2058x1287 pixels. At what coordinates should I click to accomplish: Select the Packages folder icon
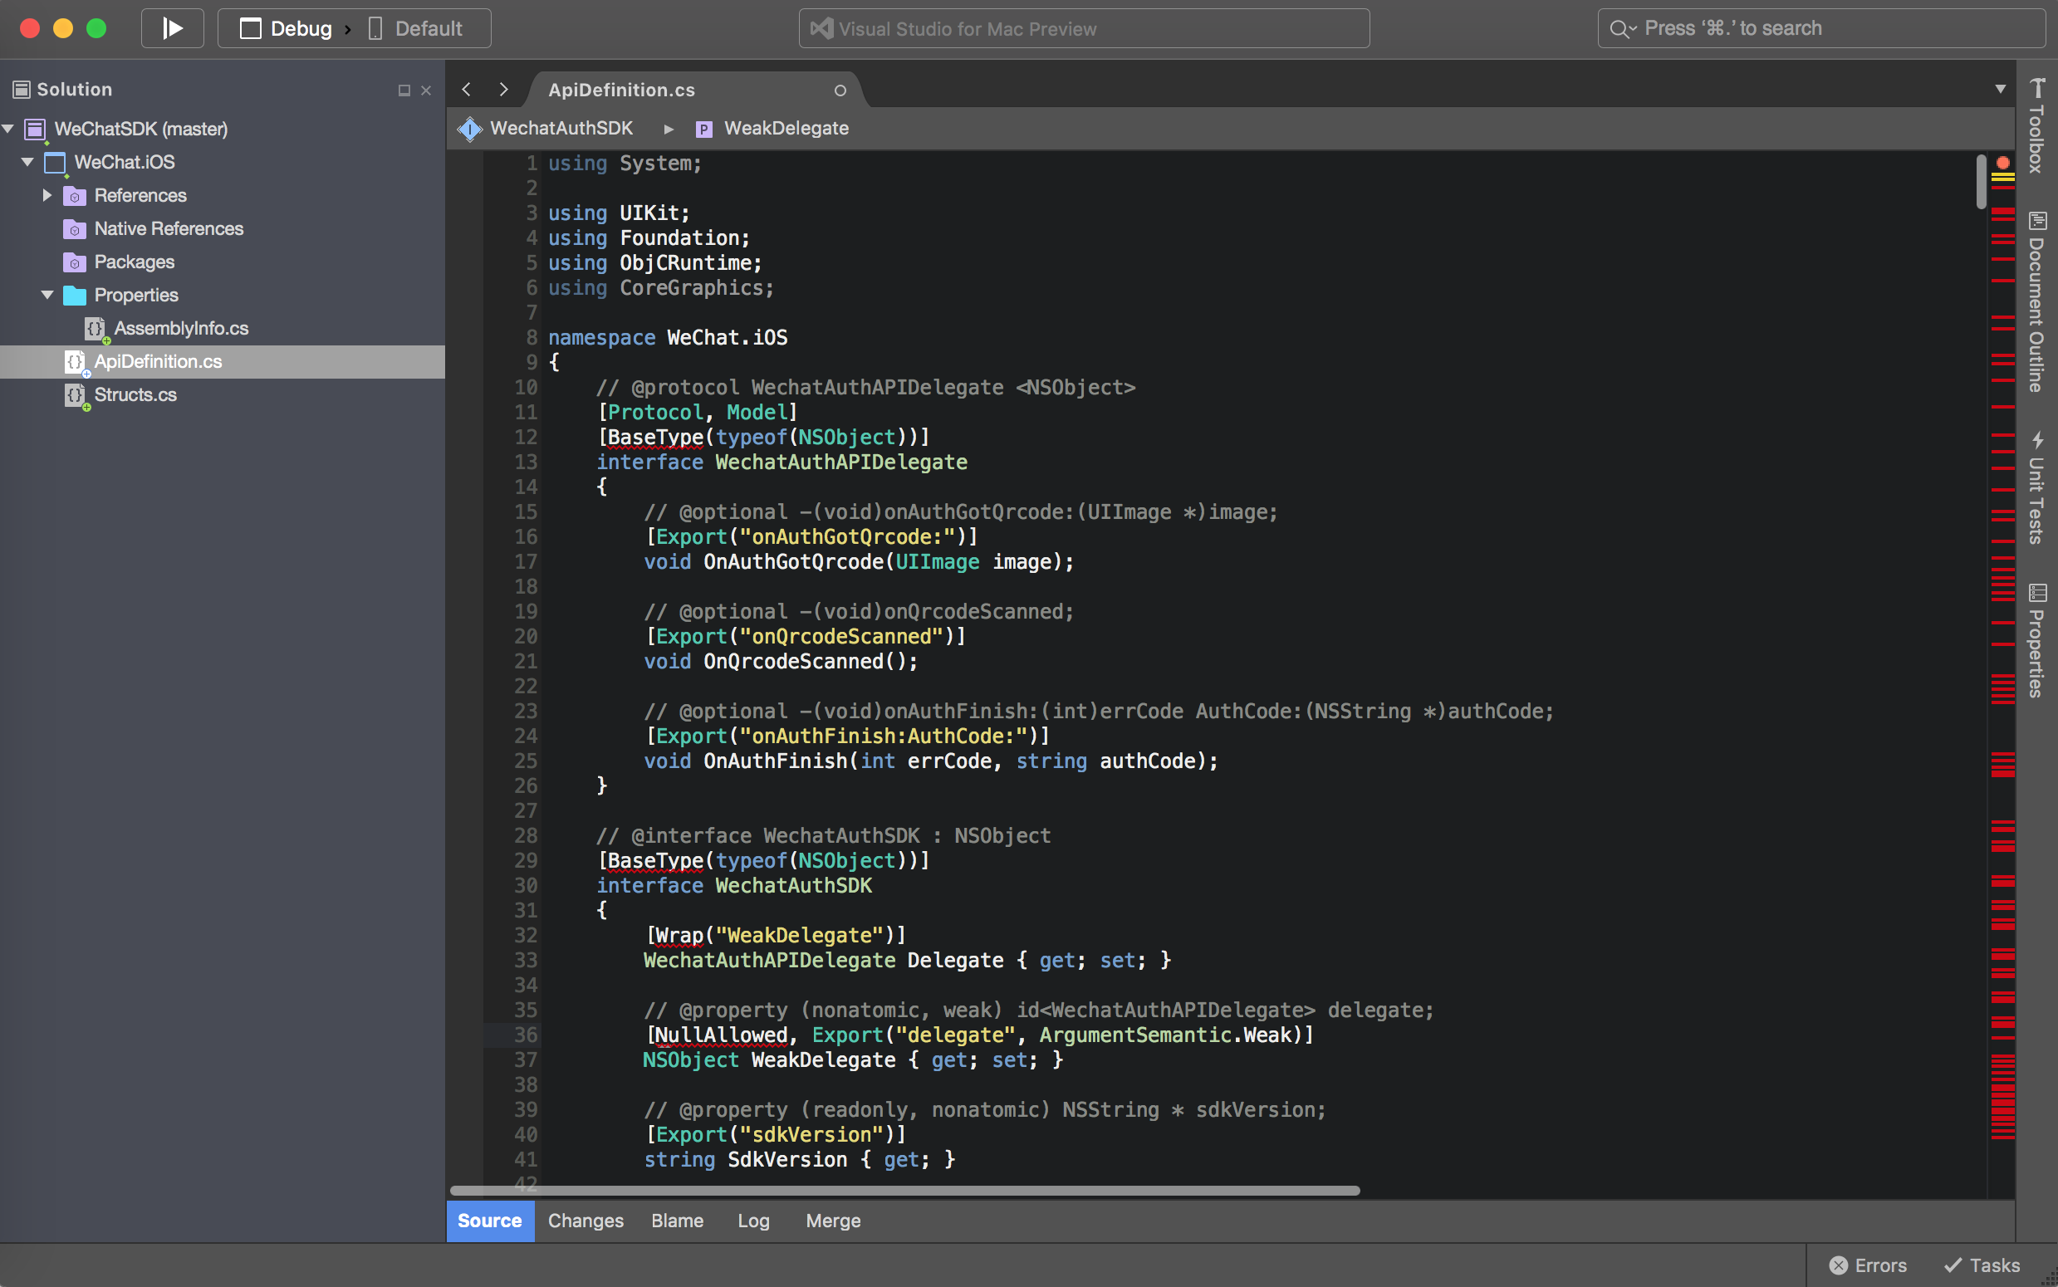pos(75,262)
